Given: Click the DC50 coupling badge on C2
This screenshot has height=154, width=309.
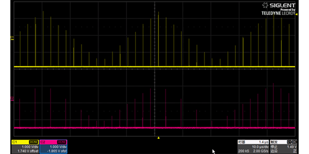Looking at the screenshot, I should 63,142.
